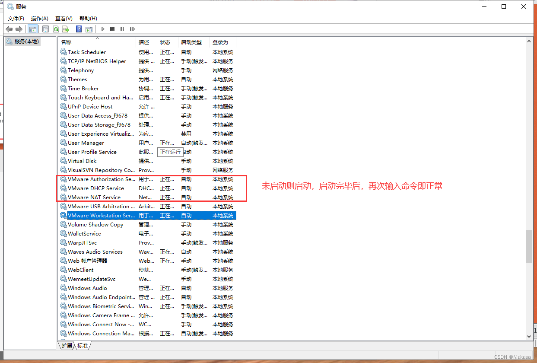Start the service with the play icon
The height and width of the screenshot is (363, 537).
pyautogui.click(x=103, y=29)
